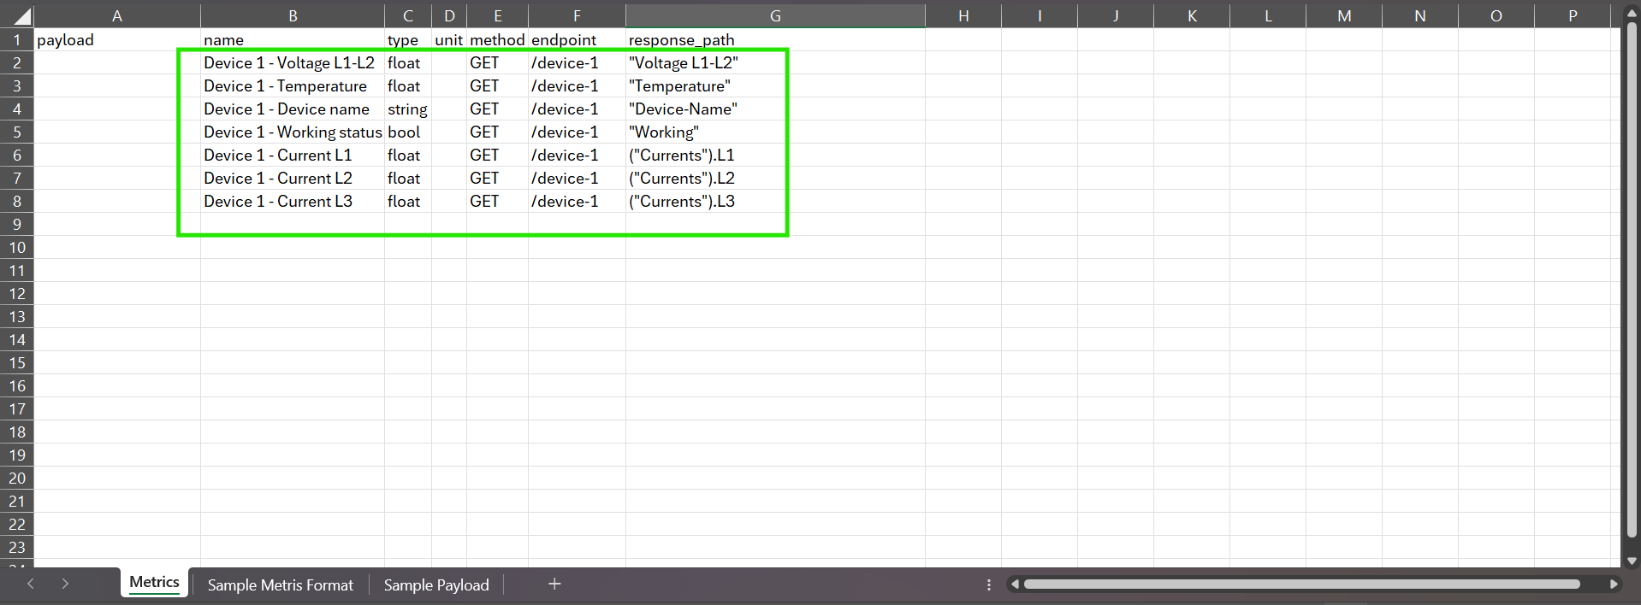Screen dimensions: 1641x605
Task: Select the 'endpoint' header cell
Action: 577,39
